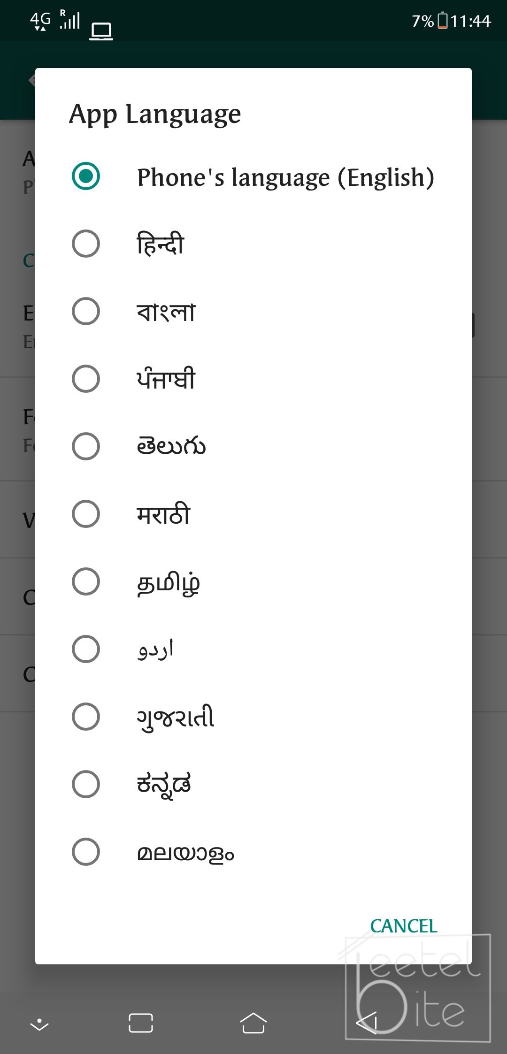
Task: Tap the home navigation icon
Action: (253, 1023)
